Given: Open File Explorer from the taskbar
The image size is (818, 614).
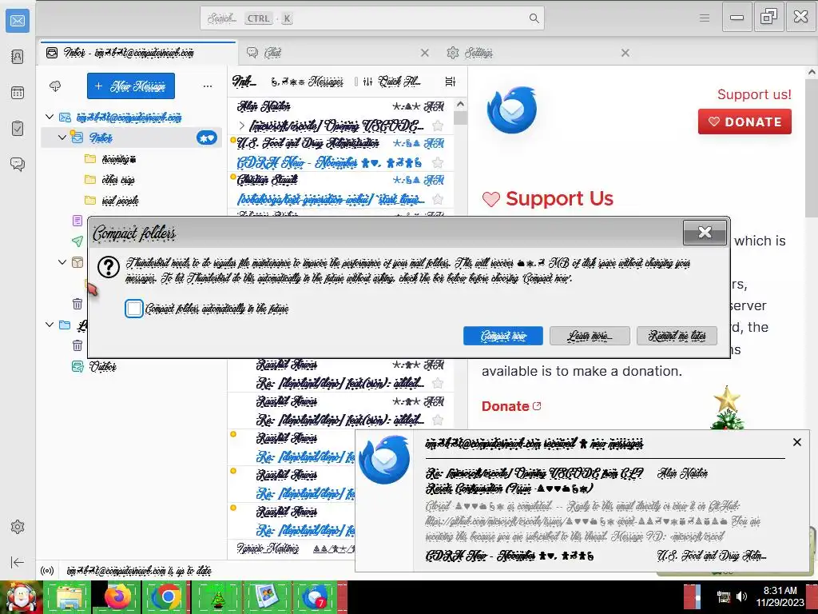Looking at the screenshot, I should [x=69, y=597].
